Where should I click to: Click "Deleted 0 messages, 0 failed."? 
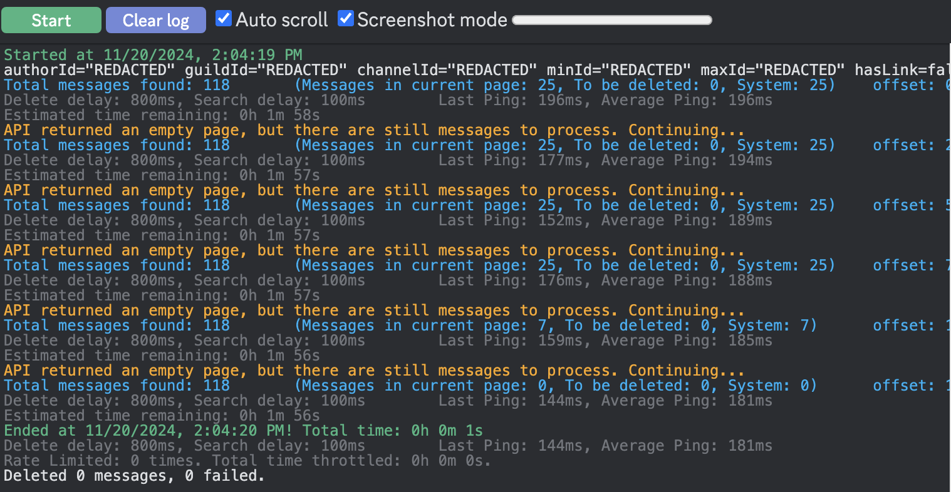[x=134, y=476]
